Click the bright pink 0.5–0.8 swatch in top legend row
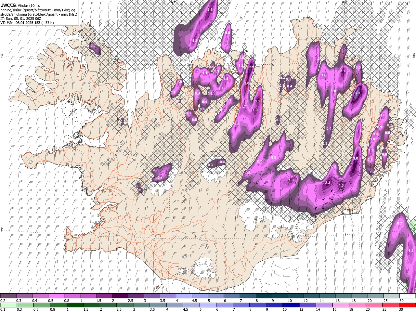Image resolution: width=416 pixels, height=312 pixels. click(56, 296)
